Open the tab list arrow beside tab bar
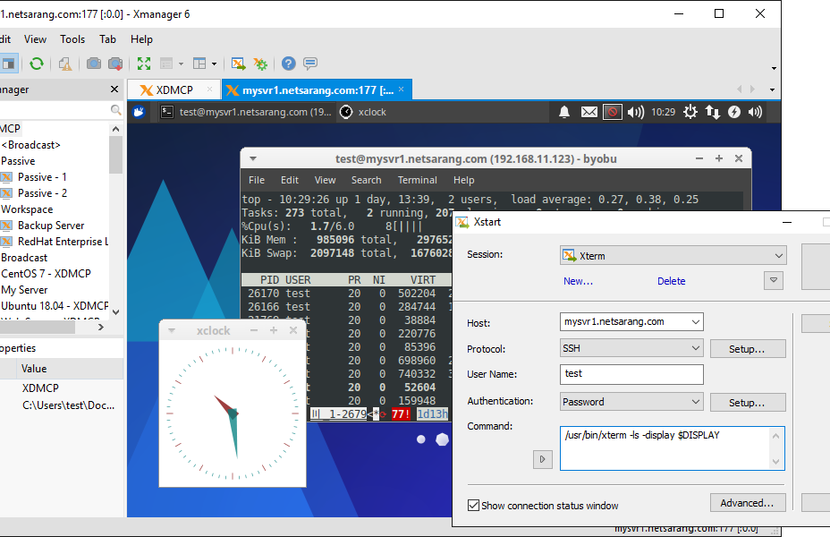This screenshot has height=537, width=830. click(x=772, y=89)
